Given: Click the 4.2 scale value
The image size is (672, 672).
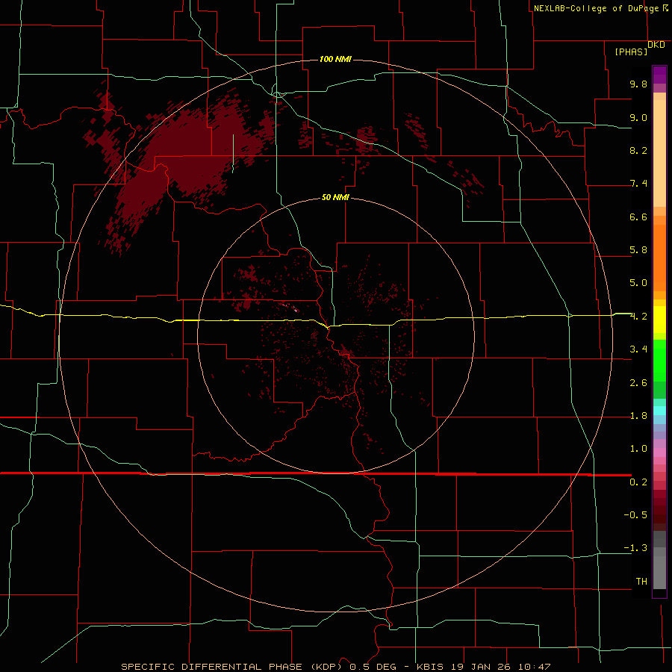Looking at the screenshot, I should 638,317.
